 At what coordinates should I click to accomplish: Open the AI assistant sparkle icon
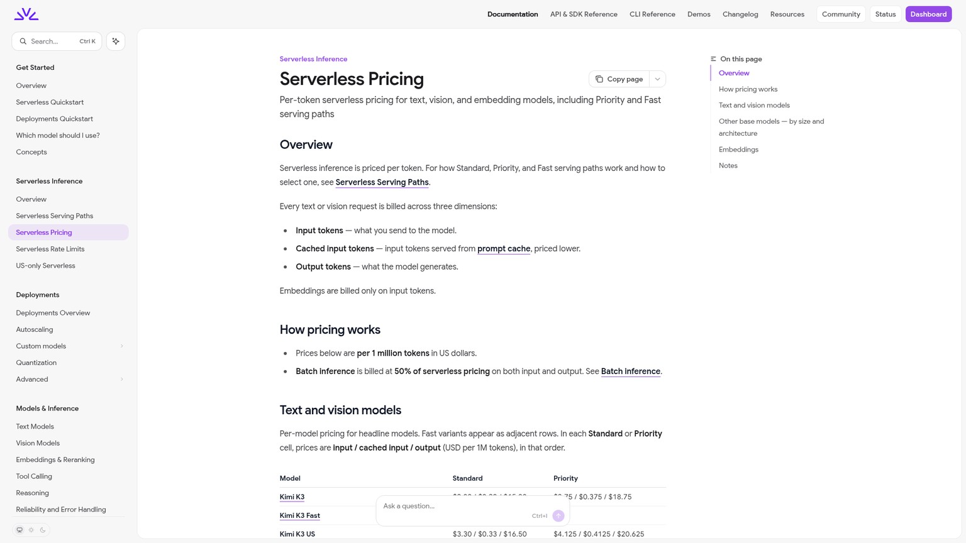116,41
